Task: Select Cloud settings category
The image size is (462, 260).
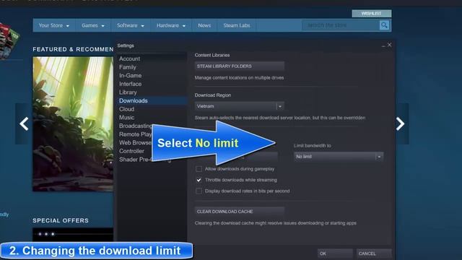Action: pyautogui.click(x=127, y=109)
